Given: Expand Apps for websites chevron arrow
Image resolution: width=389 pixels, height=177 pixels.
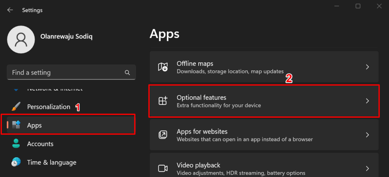Looking at the screenshot, I should pos(367,135).
